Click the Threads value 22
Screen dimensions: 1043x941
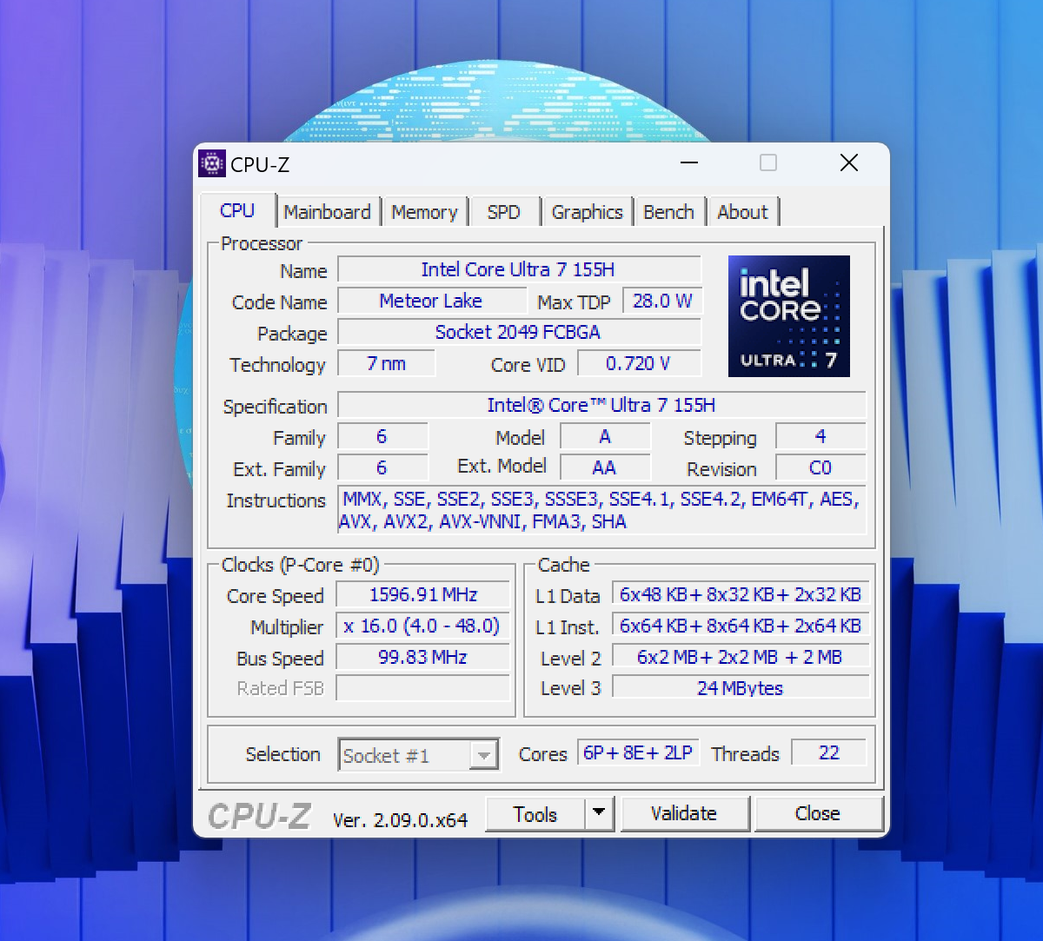coord(829,752)
